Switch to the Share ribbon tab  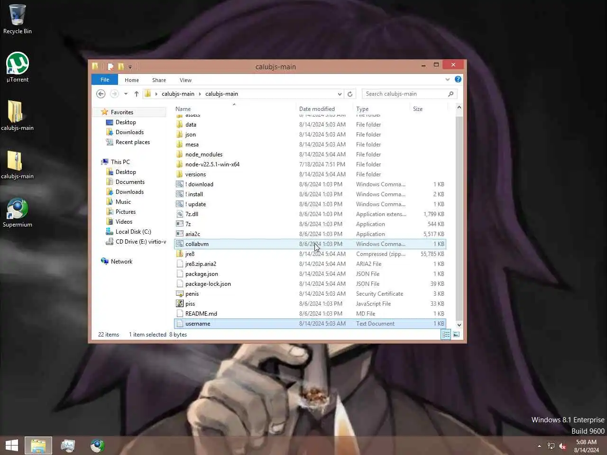(x=159, y=80)
